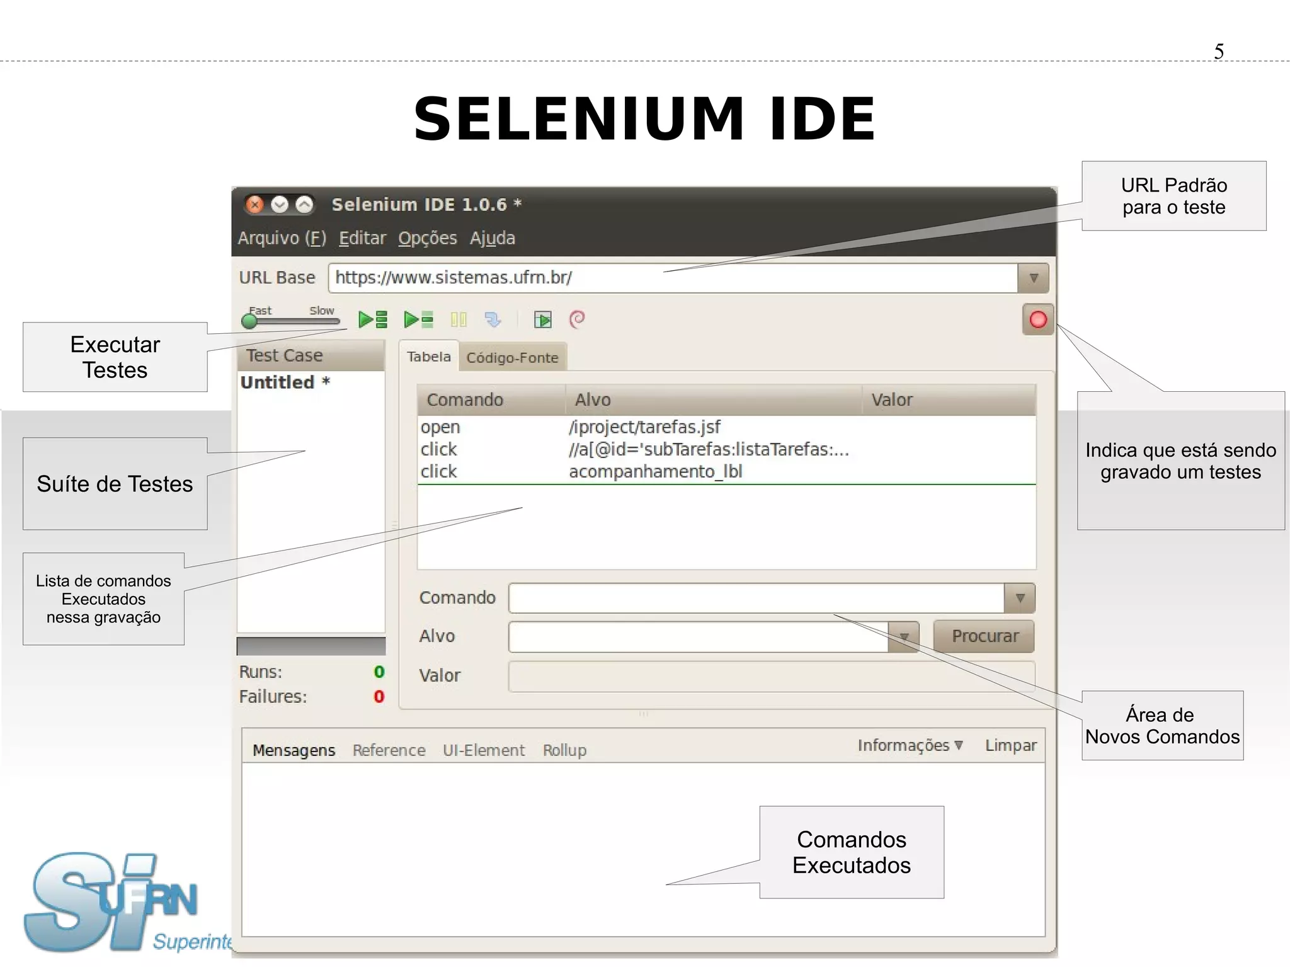The width and height of the screenshot is (1290, 967).
Task: Select the Untitled test case
Action: pyautogui.click(x=285, y=382)
